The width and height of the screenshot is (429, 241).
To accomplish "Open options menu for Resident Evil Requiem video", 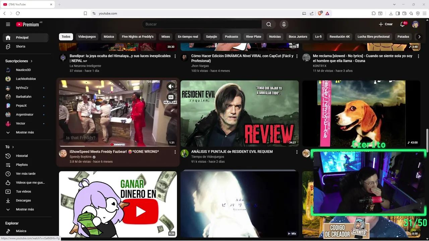I will [297, 152].
